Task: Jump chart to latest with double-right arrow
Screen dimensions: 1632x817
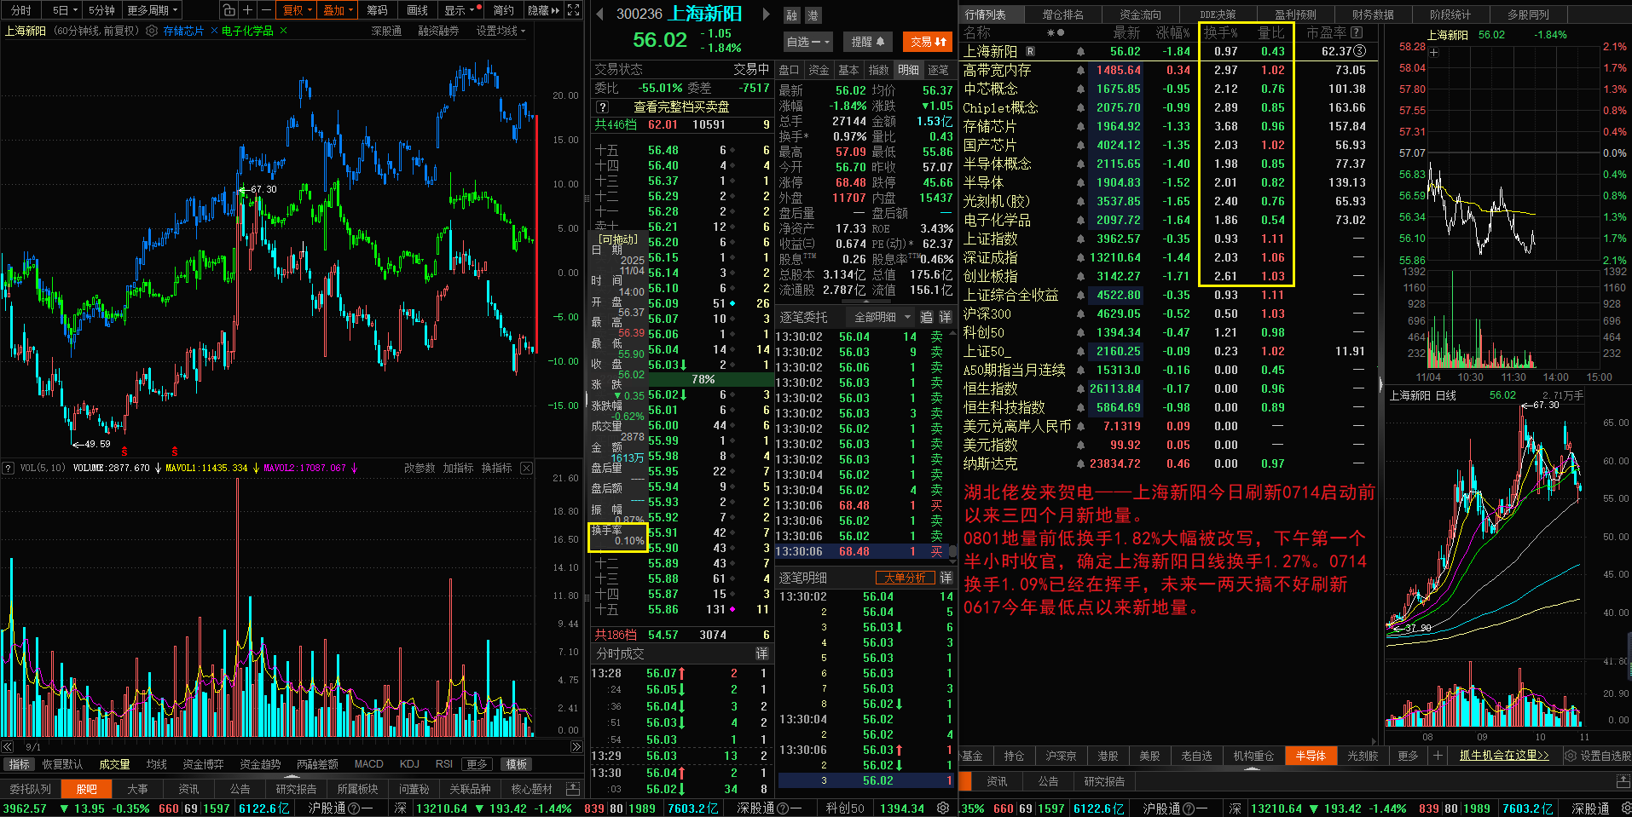Action: (576, 746)
